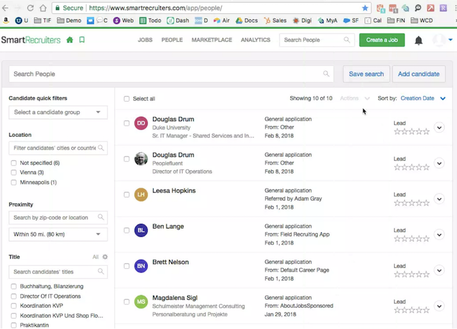This screenshot has height=329, width=457.
Task: Open the Dash bookmark
Action: pyautogui.click(x=178, y=21)
